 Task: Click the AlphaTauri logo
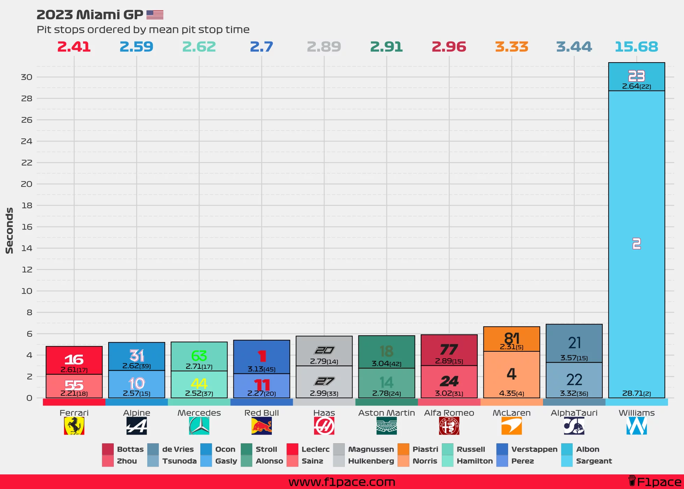[574, 426]
